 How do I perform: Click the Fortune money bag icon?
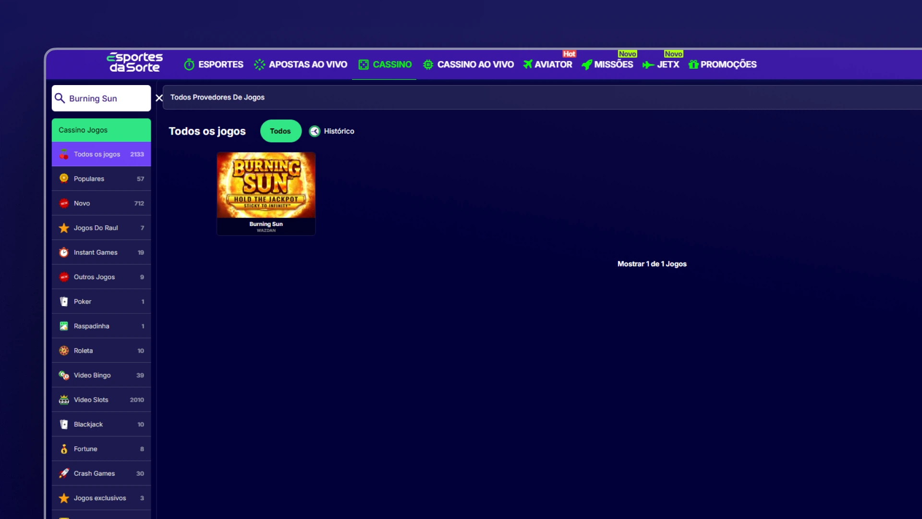[64, 449]
